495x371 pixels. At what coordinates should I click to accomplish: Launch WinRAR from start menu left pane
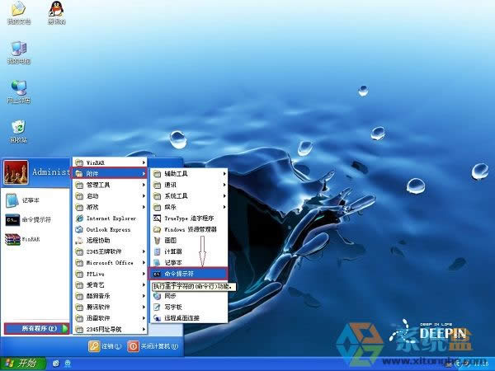click(x=29, y=239)
